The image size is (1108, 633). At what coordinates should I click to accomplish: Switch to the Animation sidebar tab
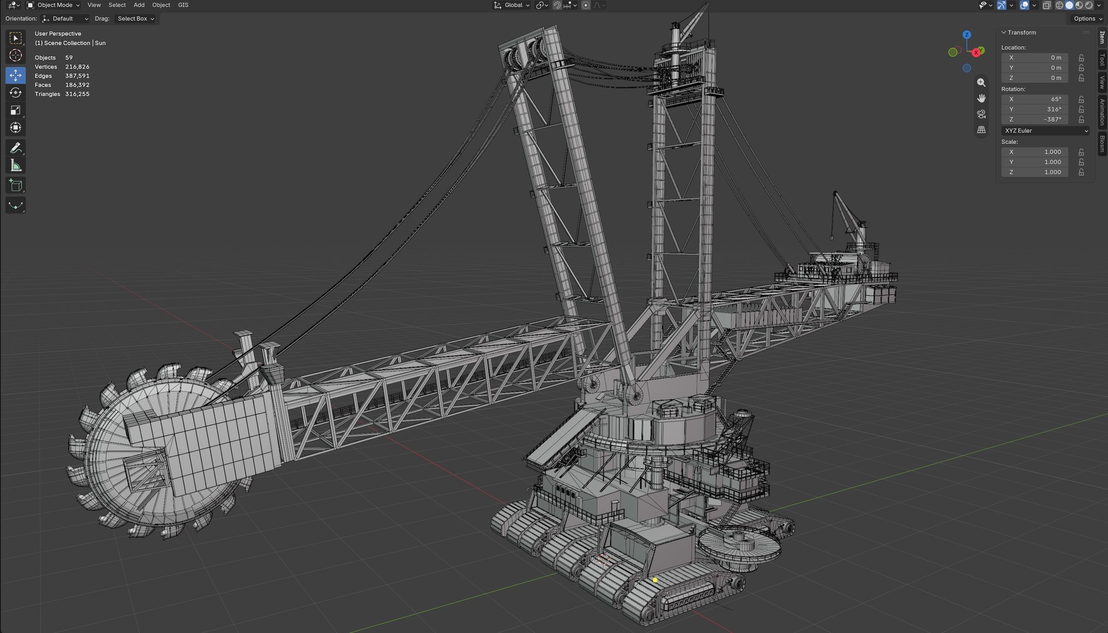[1102, 112]
